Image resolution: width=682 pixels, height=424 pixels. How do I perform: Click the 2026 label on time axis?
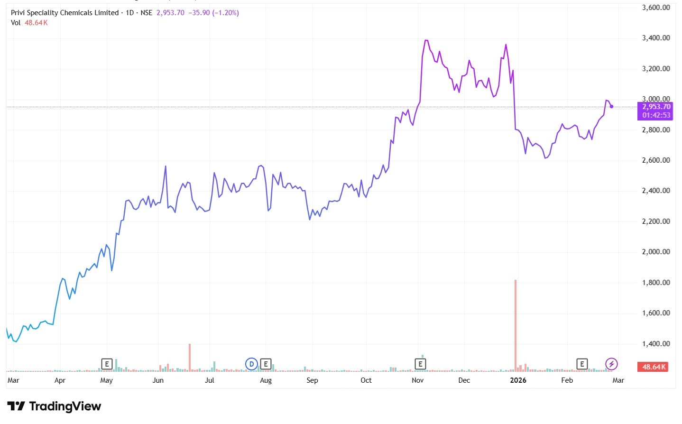click(x=518, y=380)
